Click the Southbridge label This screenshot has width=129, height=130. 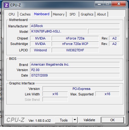pyautogui.click(x=19, y=44)
